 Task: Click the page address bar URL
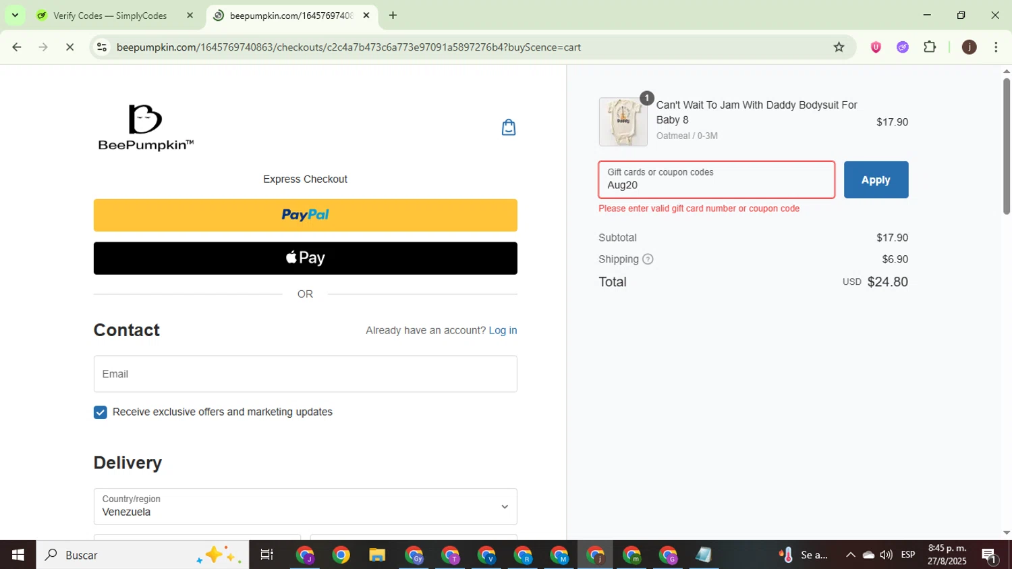pyautogui.click(x=349, y=47)
